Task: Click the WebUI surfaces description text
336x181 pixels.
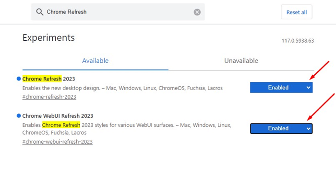Action: [127, 129]
